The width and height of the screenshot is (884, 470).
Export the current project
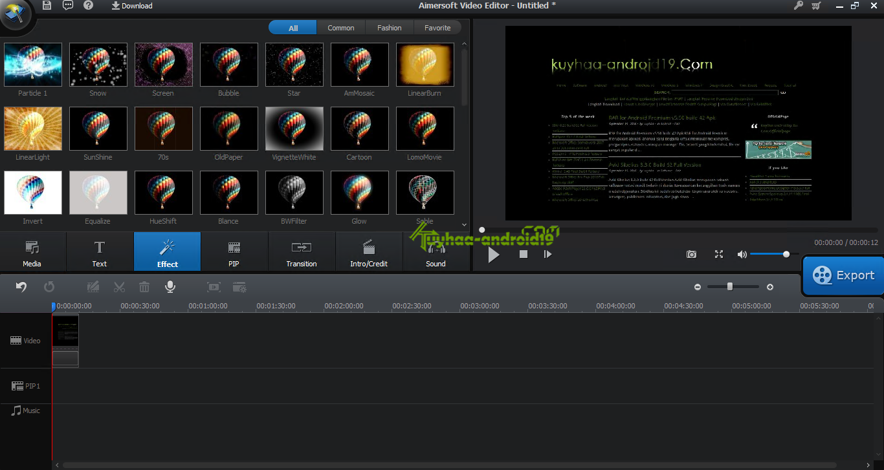point(843,275)
